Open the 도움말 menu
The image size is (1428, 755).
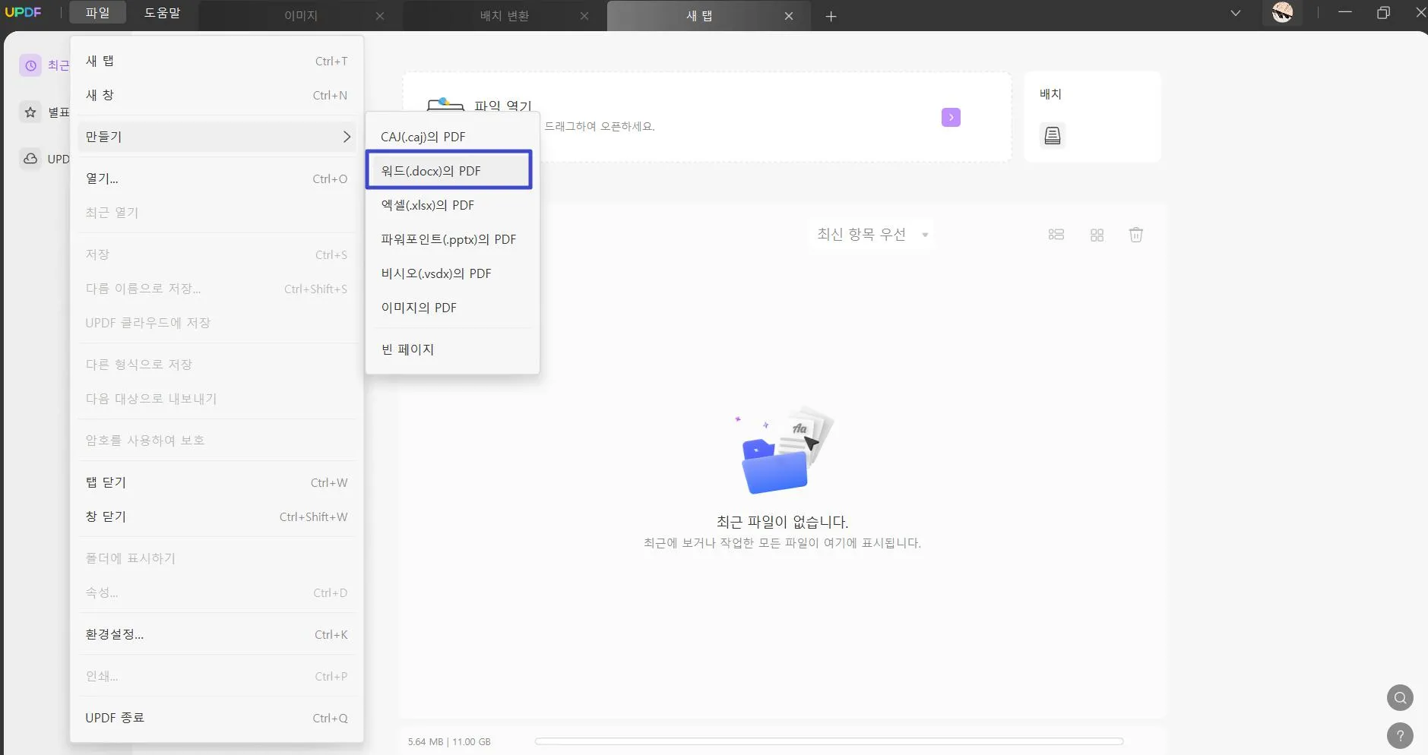(x=162, y=13)
